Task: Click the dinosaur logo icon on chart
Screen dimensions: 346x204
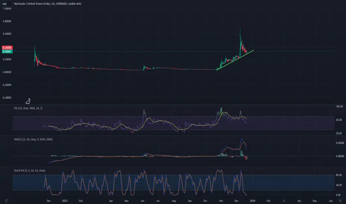Action: tap(28, 101)
